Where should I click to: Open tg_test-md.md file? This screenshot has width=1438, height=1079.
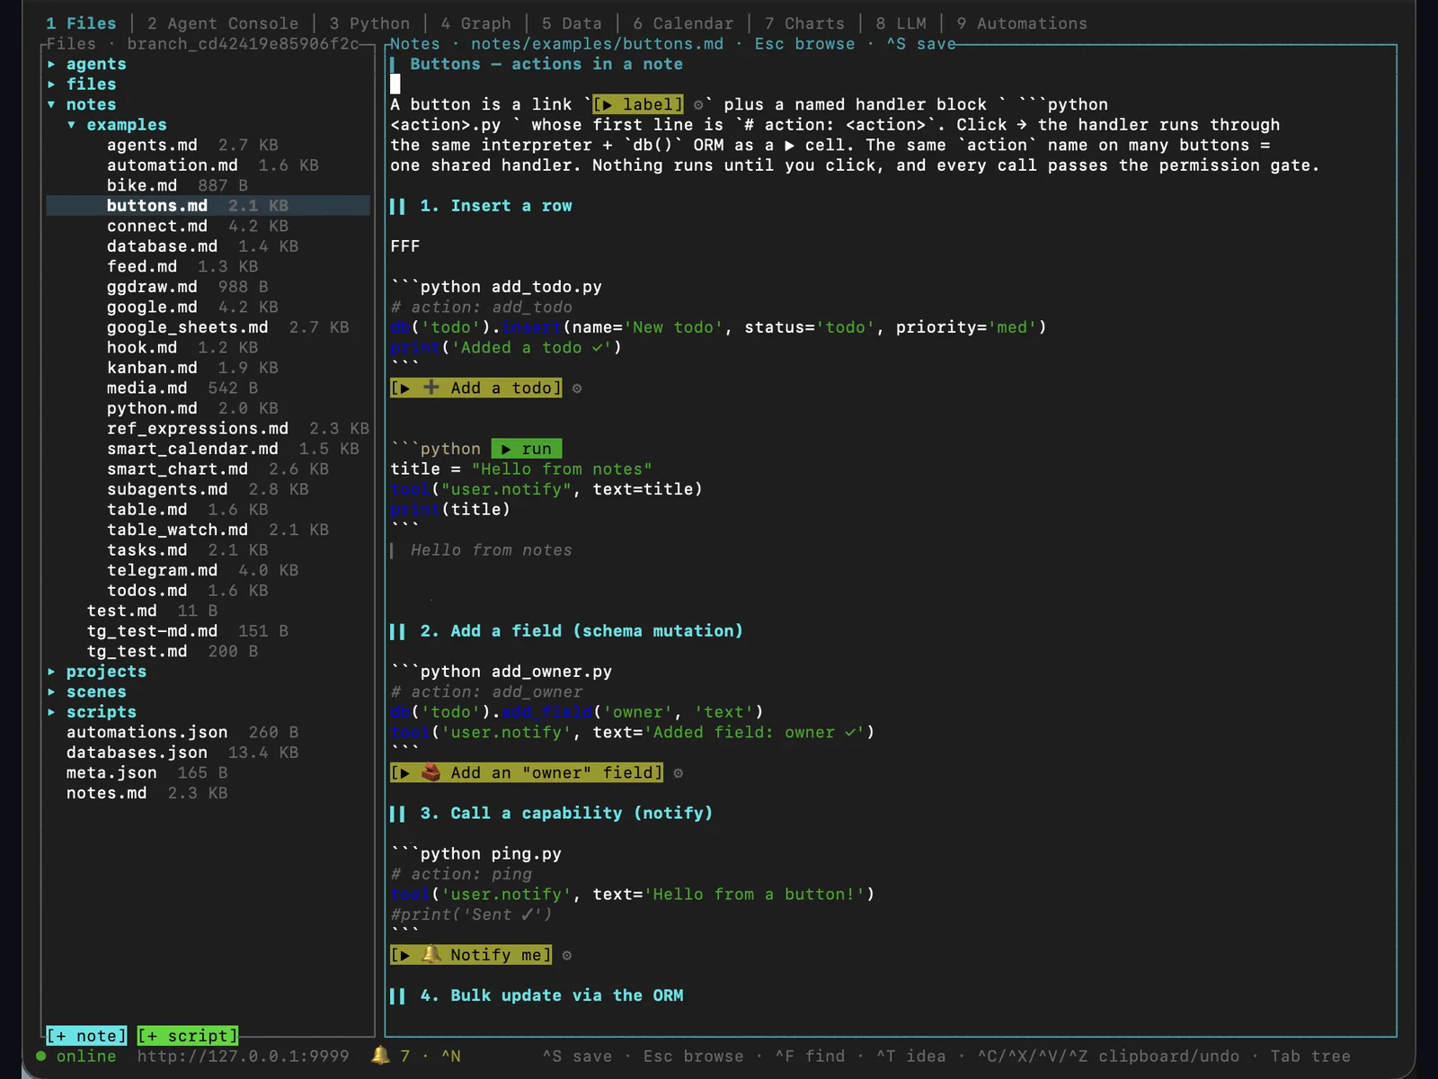click(152, 631)
